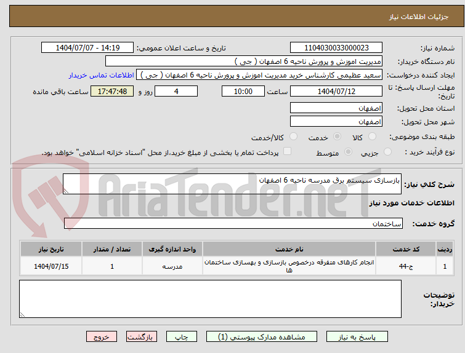Click the row number cell 1
The image size is (465, 353).
(x=445, y=266)
